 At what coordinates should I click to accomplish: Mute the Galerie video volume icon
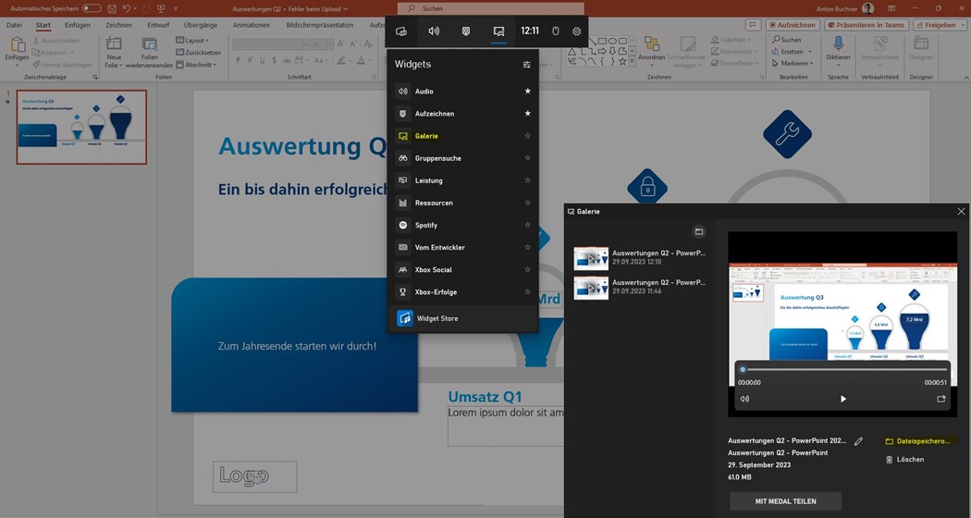745,399
